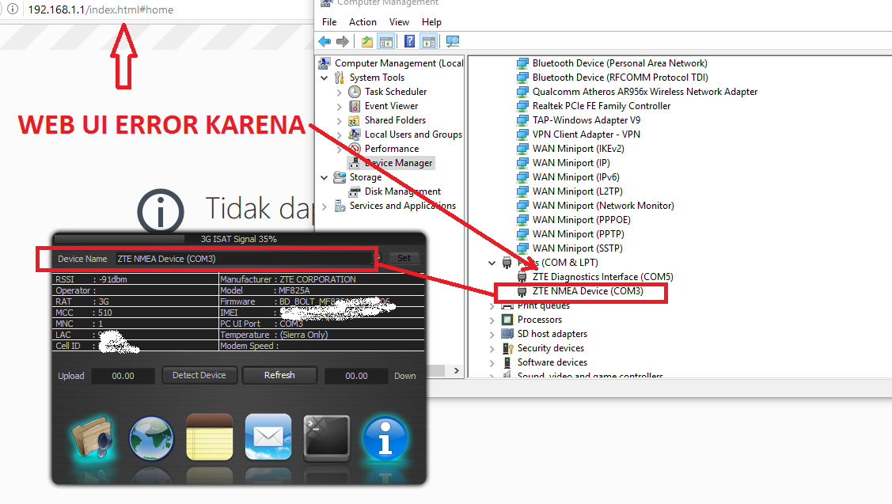Select TAP-Windows Adapter V9
The width and height of the screenshot is (892, 504).
click(x=586, y=120)
